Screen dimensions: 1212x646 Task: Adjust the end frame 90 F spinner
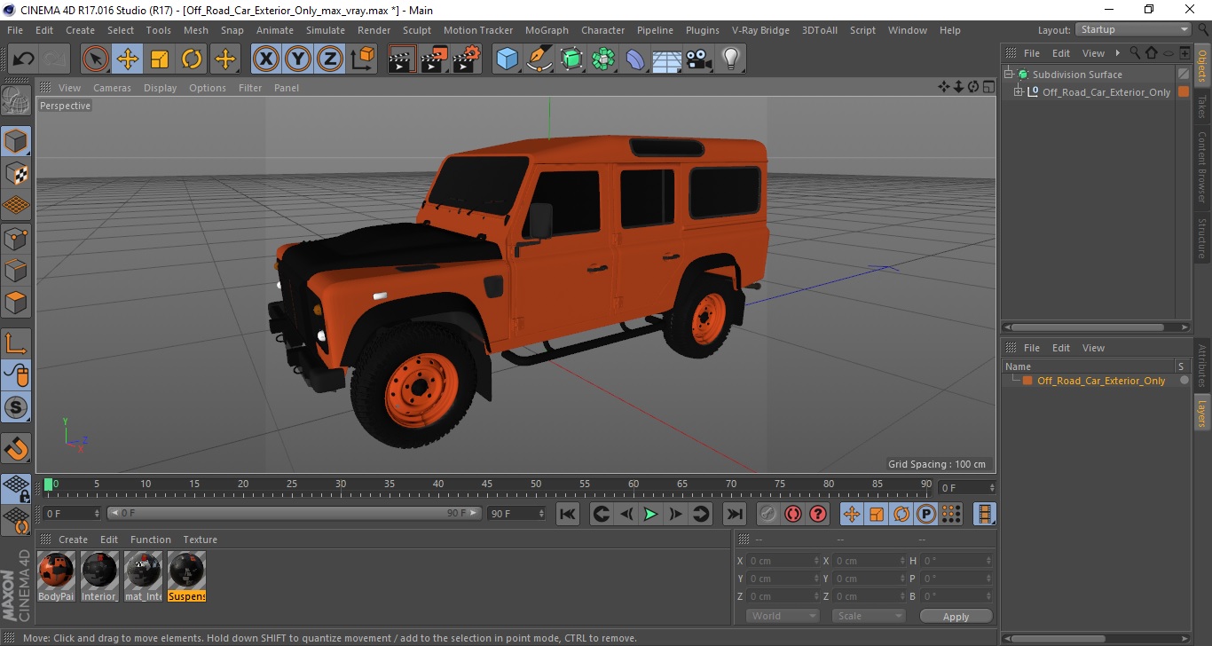(542, 513)
